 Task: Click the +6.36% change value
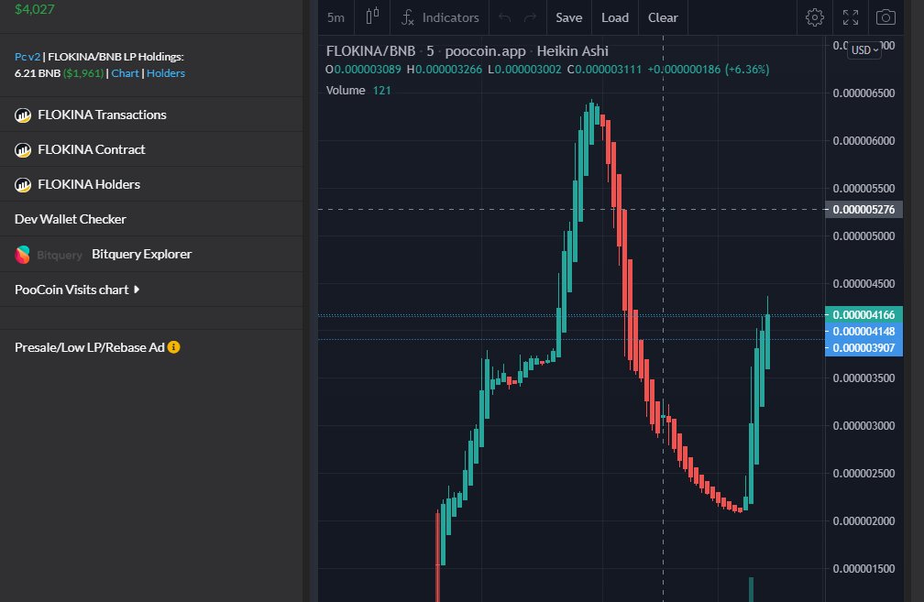click(747, 70)
